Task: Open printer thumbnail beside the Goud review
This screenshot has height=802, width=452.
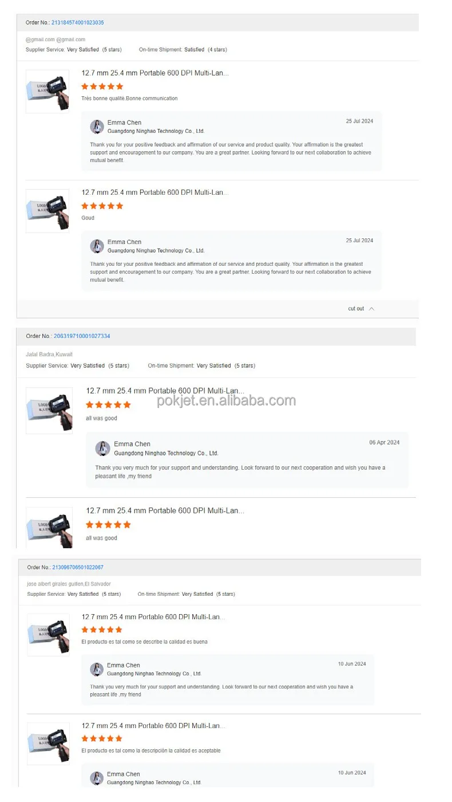Action: (47, 211)
